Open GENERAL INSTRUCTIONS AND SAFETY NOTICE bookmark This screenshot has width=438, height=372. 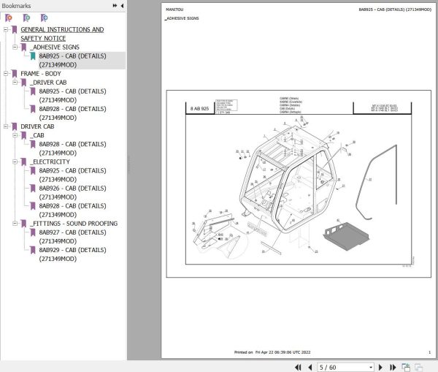point(62,34)
